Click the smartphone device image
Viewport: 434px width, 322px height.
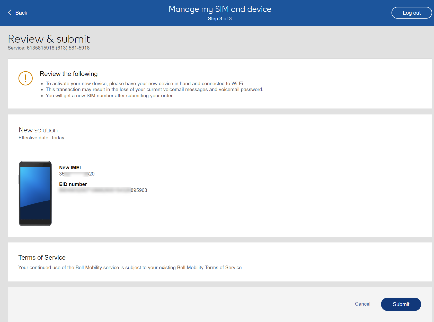click(x=35, y=193)
